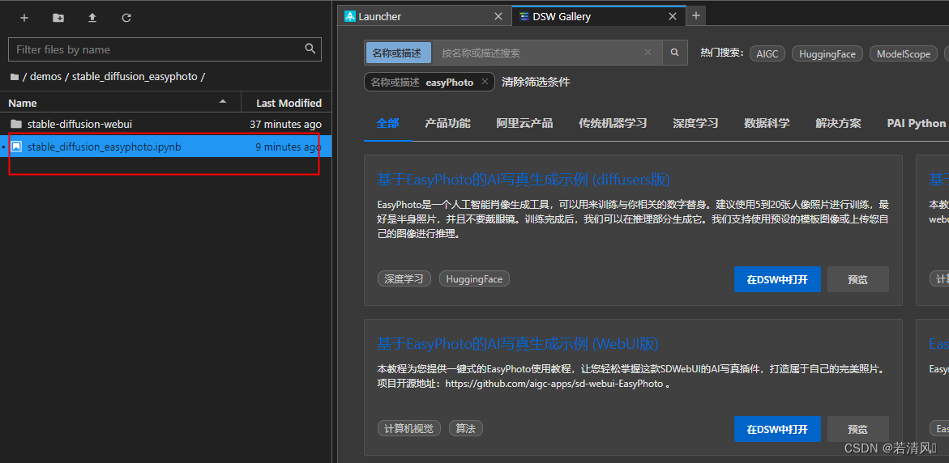
Task: Create a new folder with folder icon
Action: (x=58, y=18)
